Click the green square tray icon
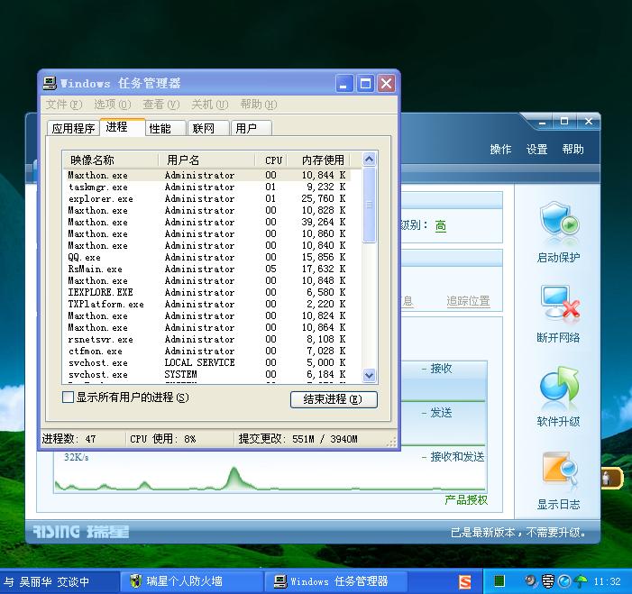The width and height of the screenshot is (632, 594). click(x=499, y=580)
